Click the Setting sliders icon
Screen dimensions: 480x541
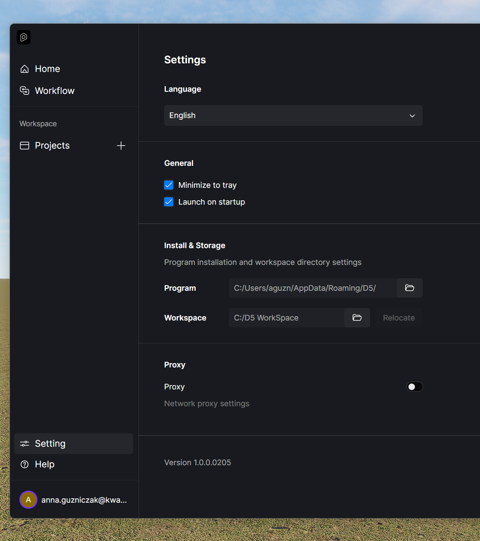[25, 444]
